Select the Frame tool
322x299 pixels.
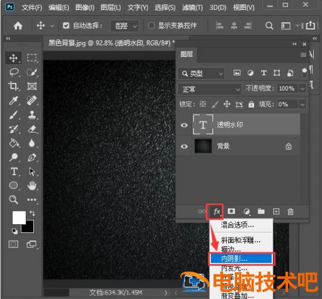[32, 86]
